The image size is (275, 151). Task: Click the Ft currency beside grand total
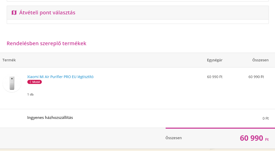tap(267, 139)
